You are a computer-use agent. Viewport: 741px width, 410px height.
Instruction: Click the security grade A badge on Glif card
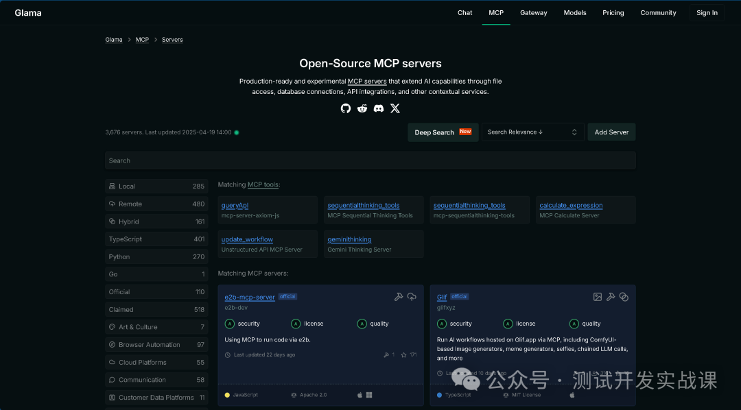441,324
